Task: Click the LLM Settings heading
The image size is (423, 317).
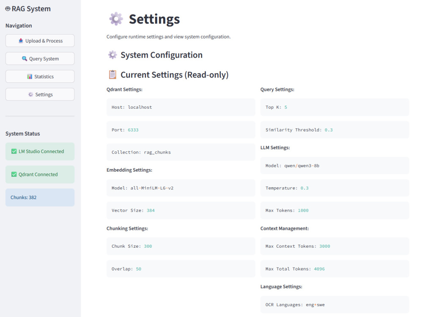Action: click(275, 148)
